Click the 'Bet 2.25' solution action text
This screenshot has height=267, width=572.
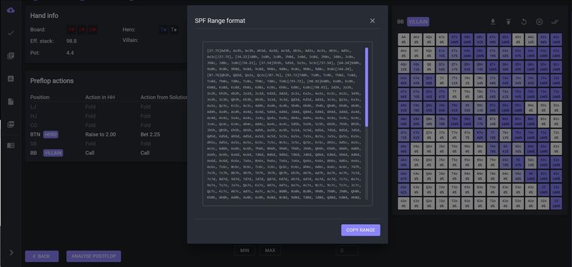click(151, 134)
